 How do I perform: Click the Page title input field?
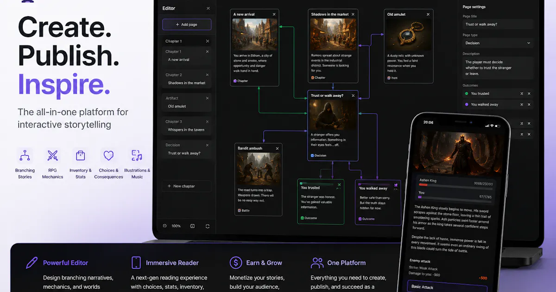click(x=498, y=24)
